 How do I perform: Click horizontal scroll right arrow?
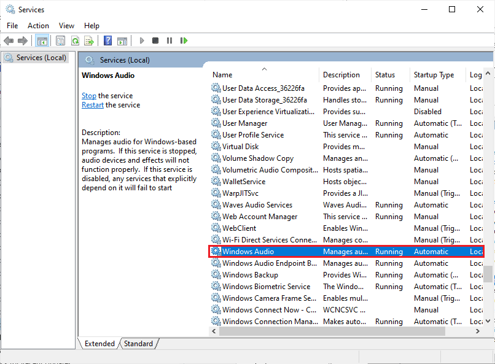(478, 331)
